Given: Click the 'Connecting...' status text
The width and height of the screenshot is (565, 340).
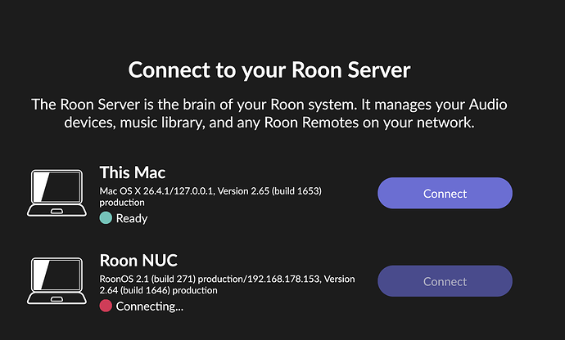Looking at the screenshot, I should pyautogui.click(x=150, y=306).
